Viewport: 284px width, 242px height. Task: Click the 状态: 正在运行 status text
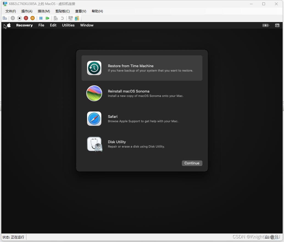coord(13,237)
